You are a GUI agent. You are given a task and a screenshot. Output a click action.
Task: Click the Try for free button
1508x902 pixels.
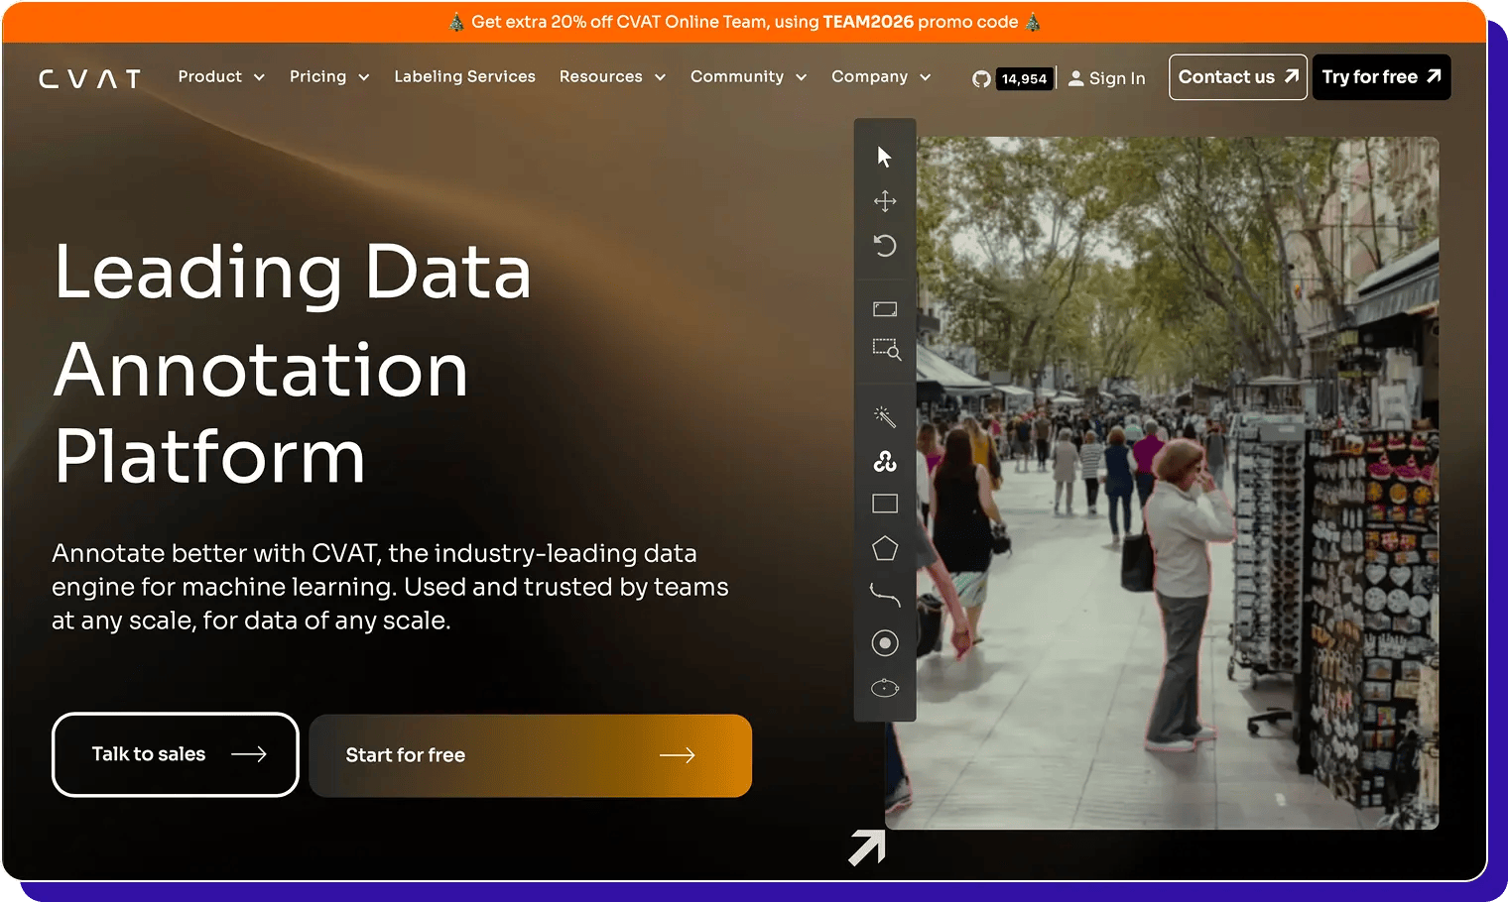(x=1381, y=76)
